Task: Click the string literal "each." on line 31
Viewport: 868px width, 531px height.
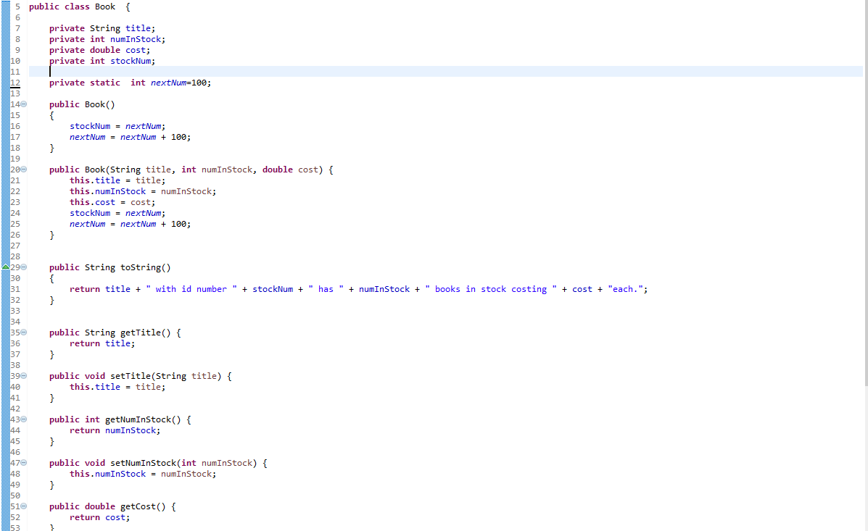Action: pyautogui.click(x=625, y=288)
